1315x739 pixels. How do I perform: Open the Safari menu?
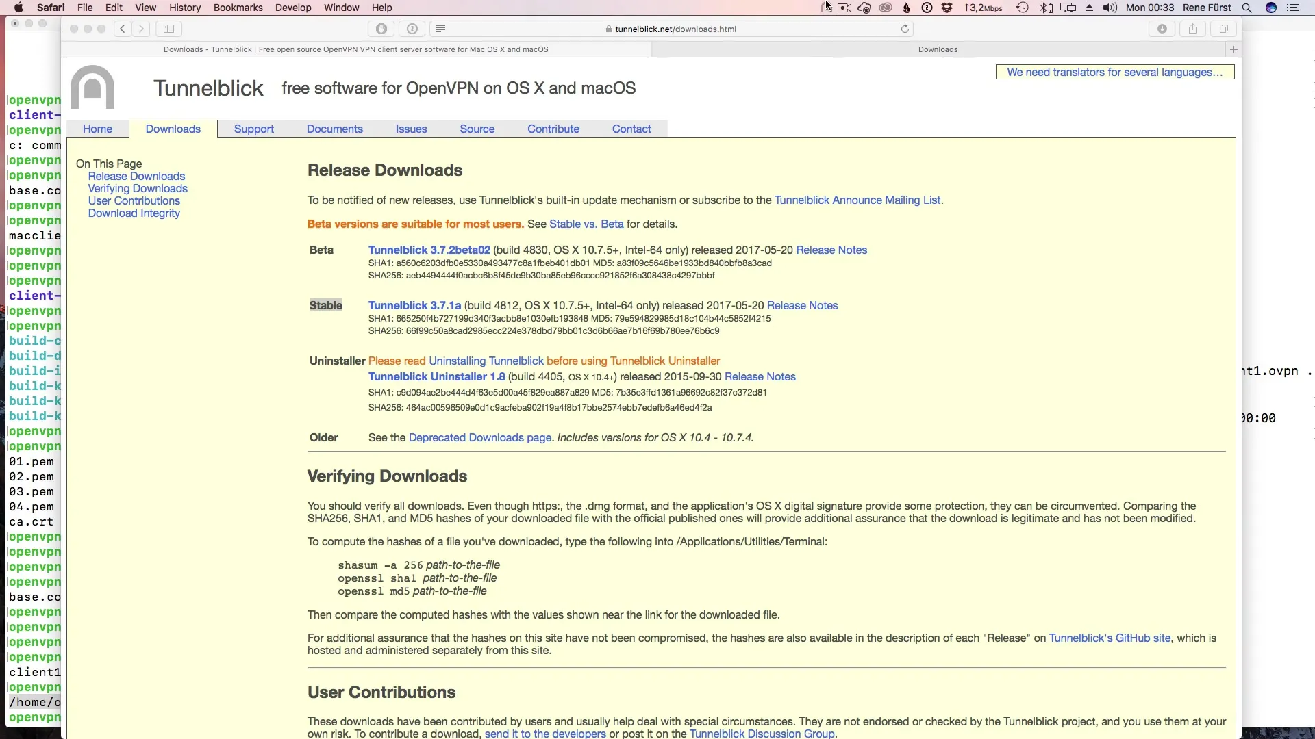[51, 8]
